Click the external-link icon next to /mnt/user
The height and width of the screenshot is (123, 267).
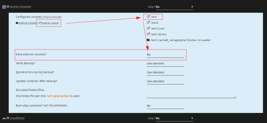pos(148,28)
